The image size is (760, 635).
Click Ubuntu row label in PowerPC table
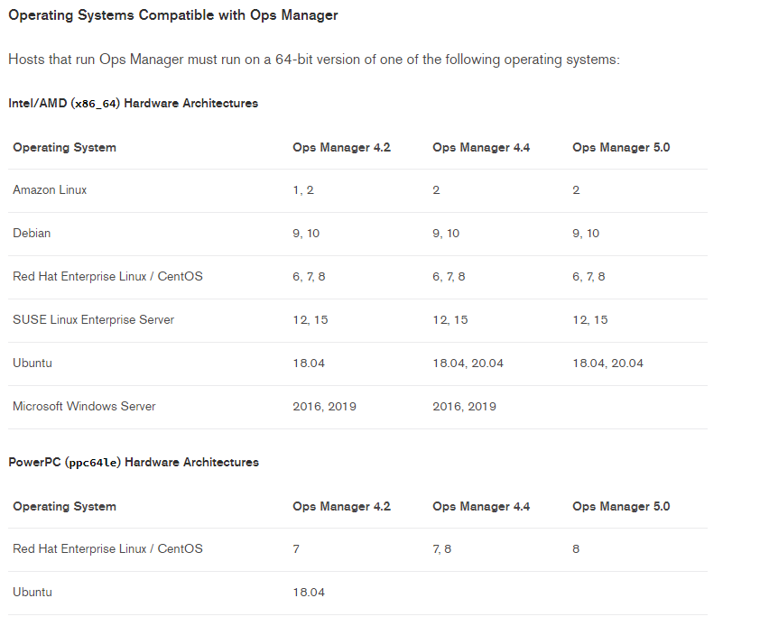[32, 593]
